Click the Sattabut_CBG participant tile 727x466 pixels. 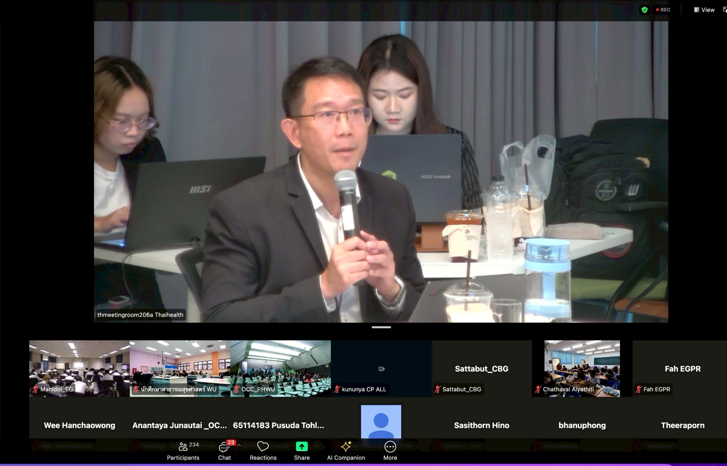pyautogui.click(x=482, y=368)
